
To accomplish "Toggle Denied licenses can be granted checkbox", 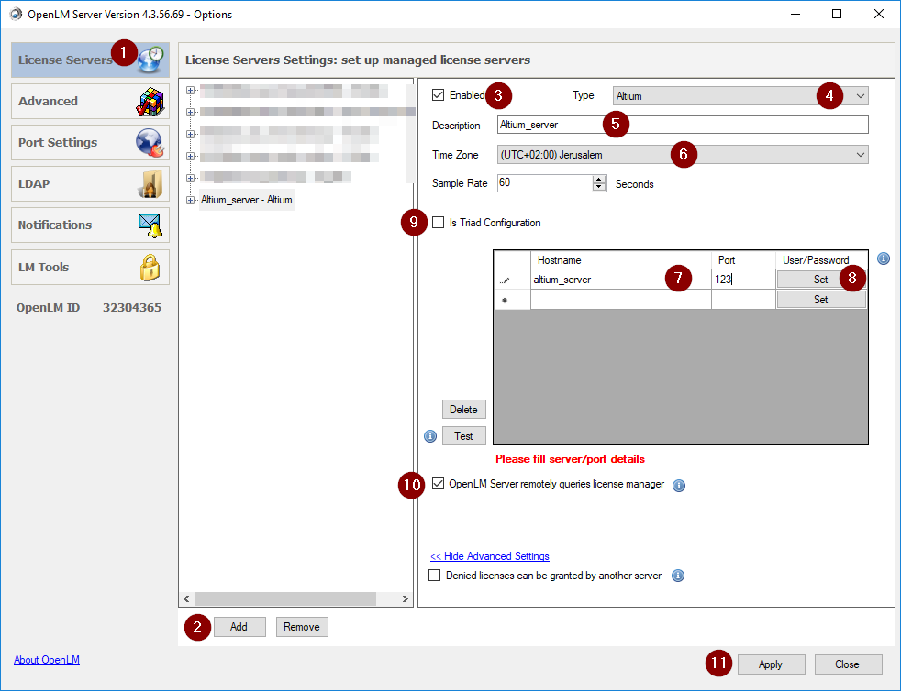I will click(435, 576).
